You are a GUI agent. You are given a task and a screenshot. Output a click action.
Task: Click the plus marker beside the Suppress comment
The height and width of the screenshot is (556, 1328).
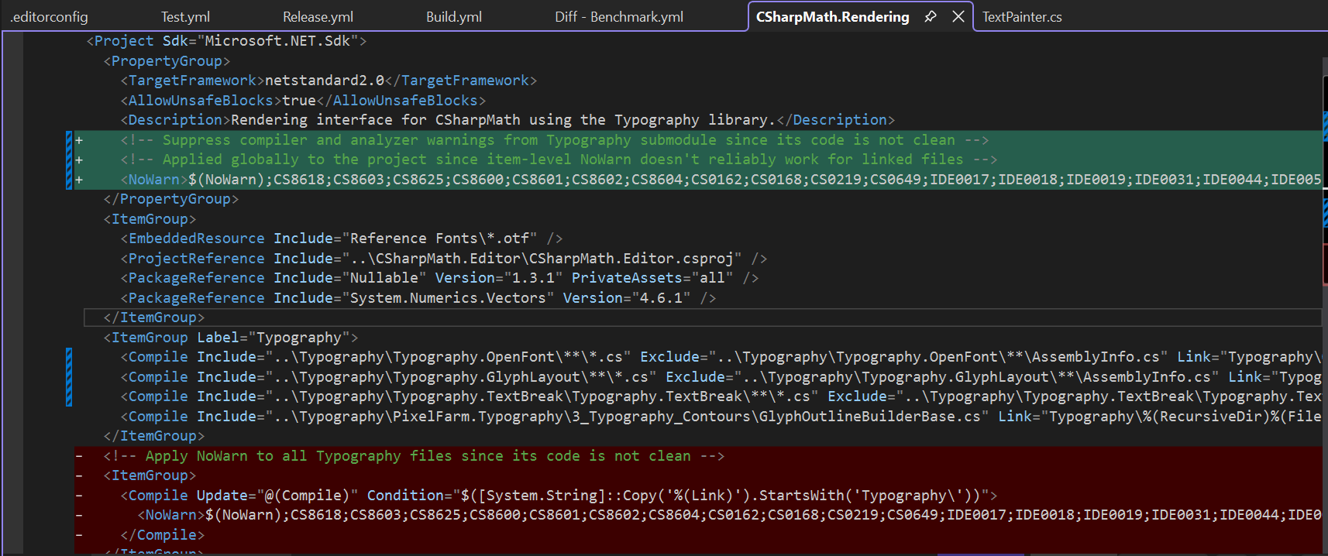79,140
